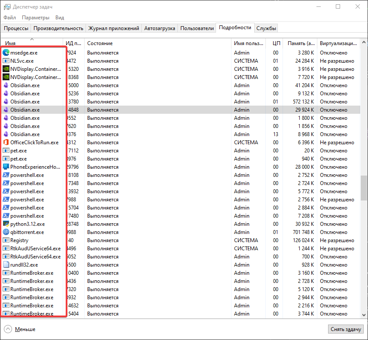The width and height of the screenshot is (368, 340).
Task: Sort by the Имя column header
Action: pos(32,43)
